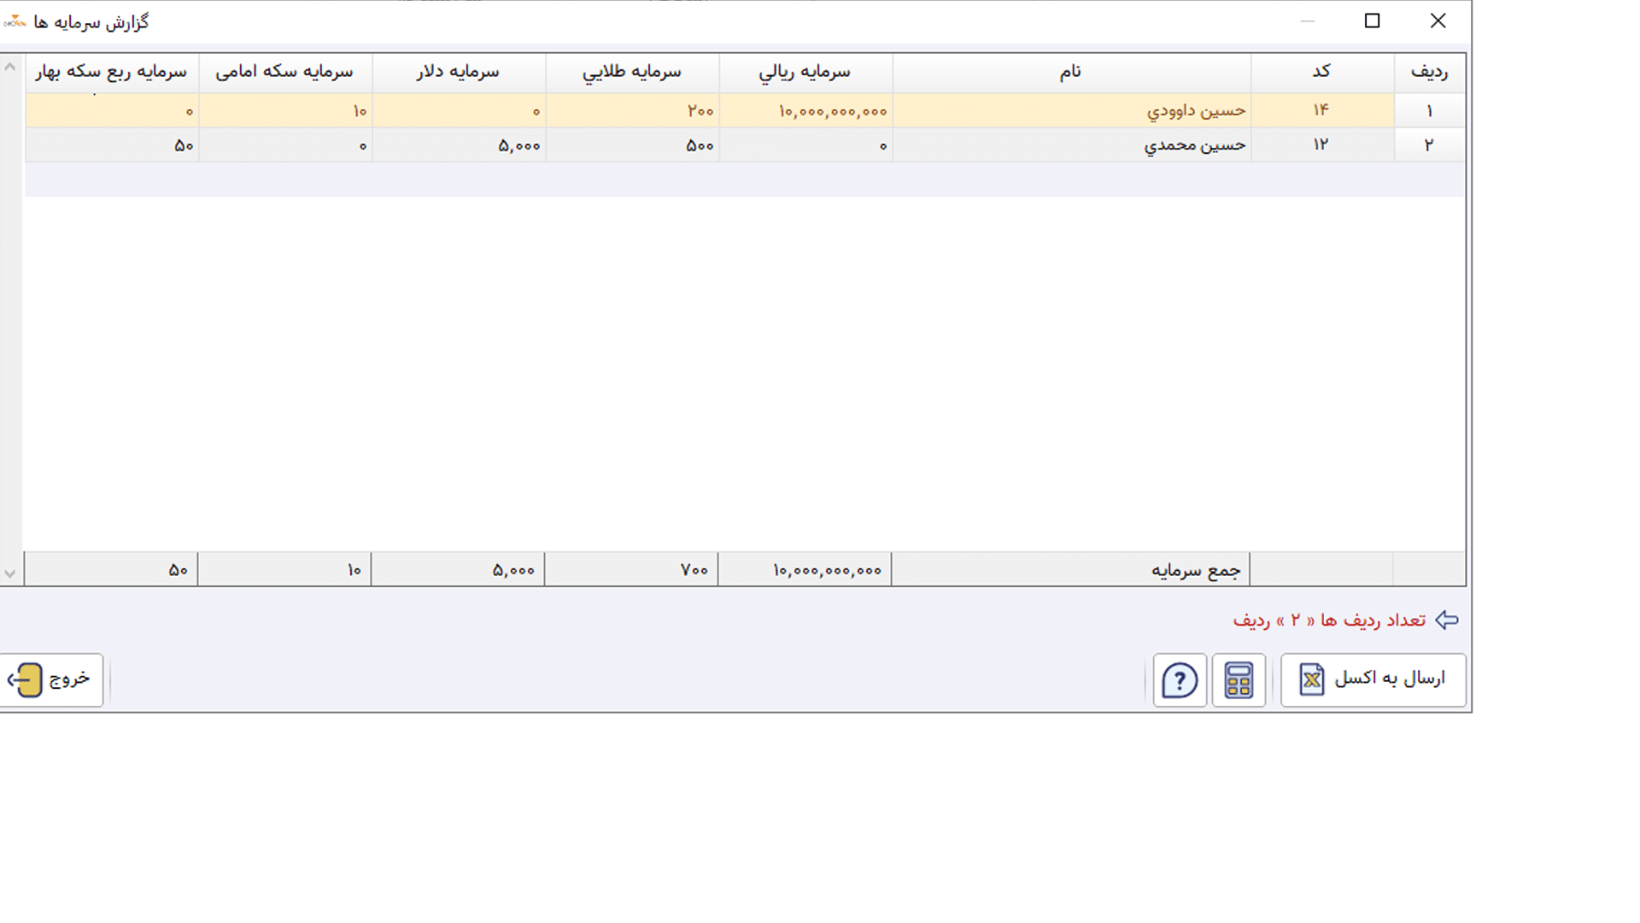Click the سرمایه سکه امامی column header
The height and width of the screenshot is (923, 1640).
coord(285,73)
